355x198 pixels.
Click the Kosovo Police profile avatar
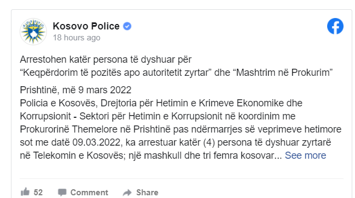(33, 32)
